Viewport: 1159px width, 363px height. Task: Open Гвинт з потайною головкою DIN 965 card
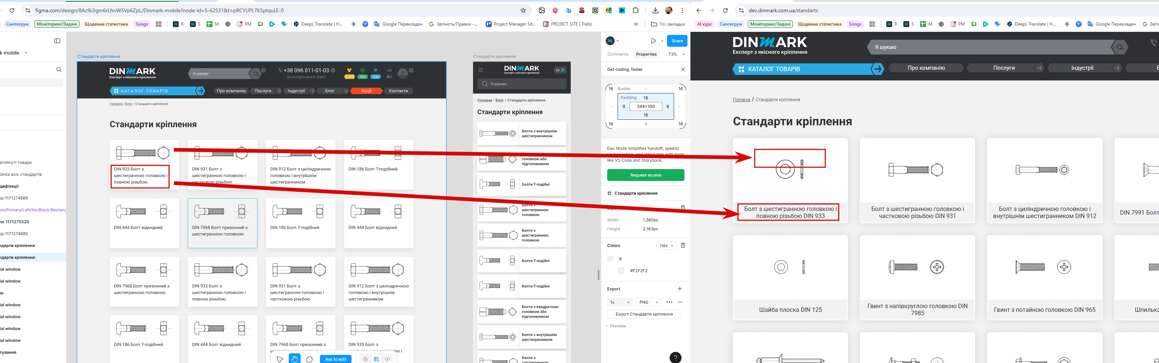pyautogui.click(x=1044, y=277)
